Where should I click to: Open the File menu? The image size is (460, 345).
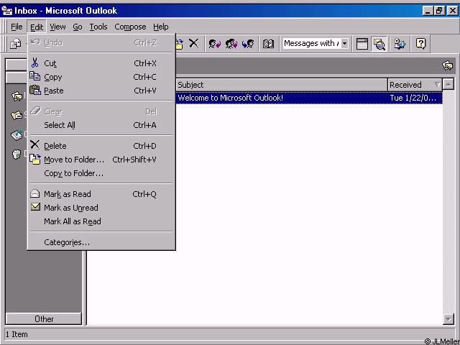point(17,27)
